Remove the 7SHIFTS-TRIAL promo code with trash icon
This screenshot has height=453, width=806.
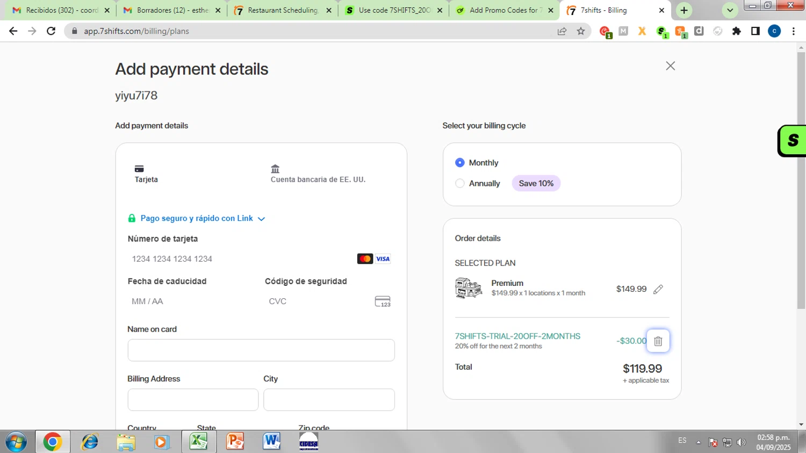658,341
